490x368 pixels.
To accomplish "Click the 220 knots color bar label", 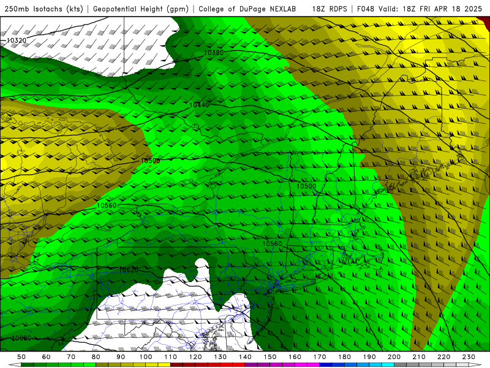I will [x=443, y=357].
